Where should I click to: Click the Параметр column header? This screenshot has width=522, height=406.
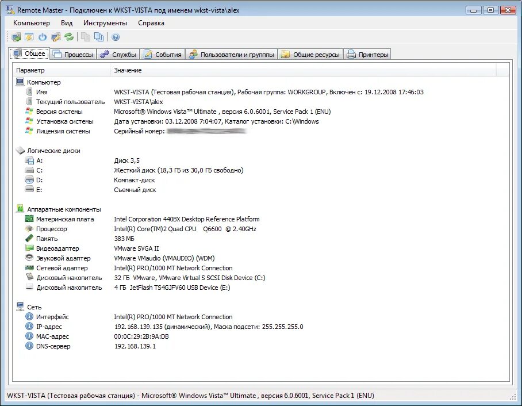click(x=62, y=70)
